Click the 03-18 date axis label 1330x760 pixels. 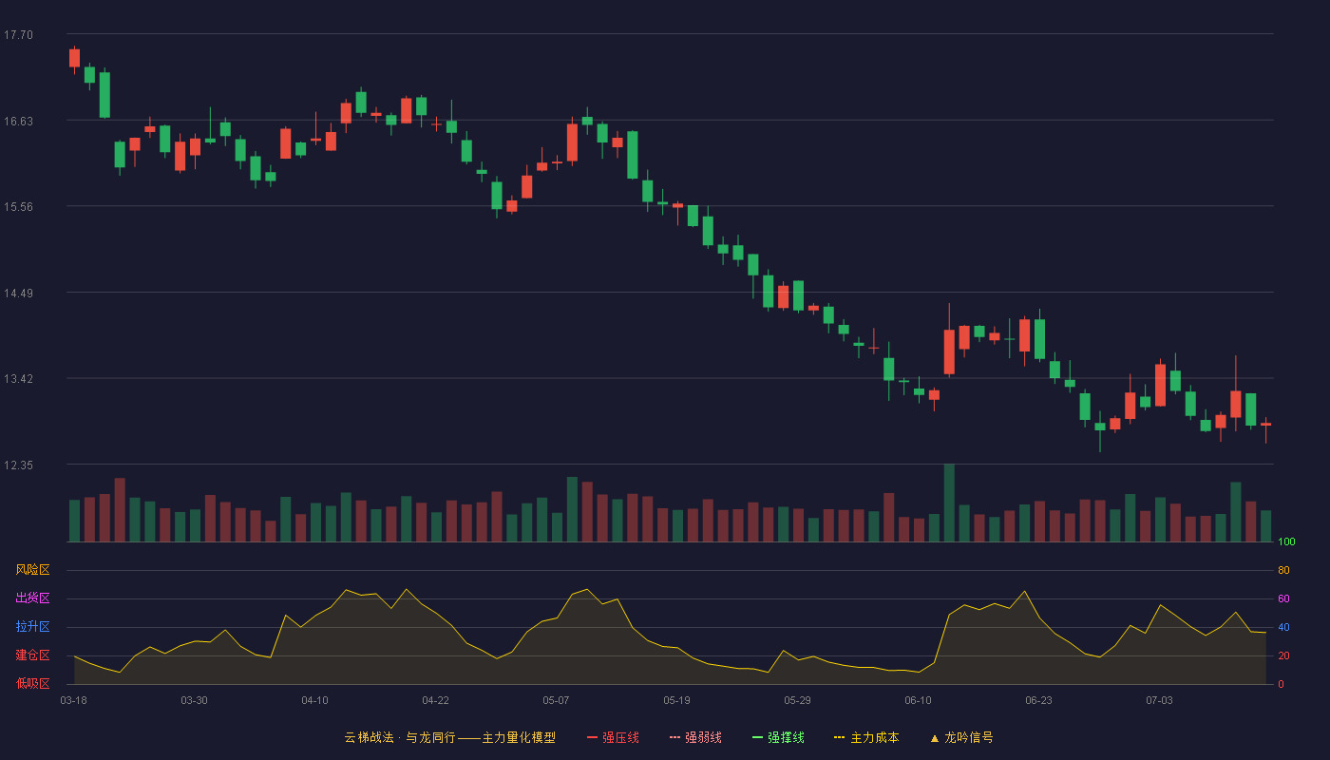coord(74,700)
